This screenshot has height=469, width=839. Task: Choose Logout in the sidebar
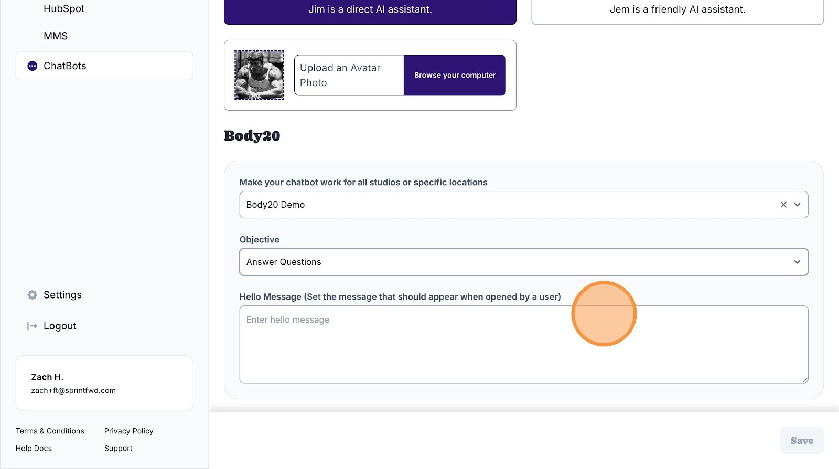click(x=60, y=326)
